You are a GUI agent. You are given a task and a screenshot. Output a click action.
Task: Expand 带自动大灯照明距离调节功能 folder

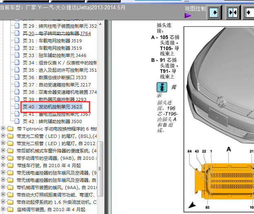click(x=3, y=194)
